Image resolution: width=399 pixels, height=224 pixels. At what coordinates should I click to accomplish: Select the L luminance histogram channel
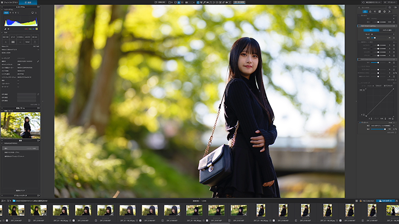[18, 13]
